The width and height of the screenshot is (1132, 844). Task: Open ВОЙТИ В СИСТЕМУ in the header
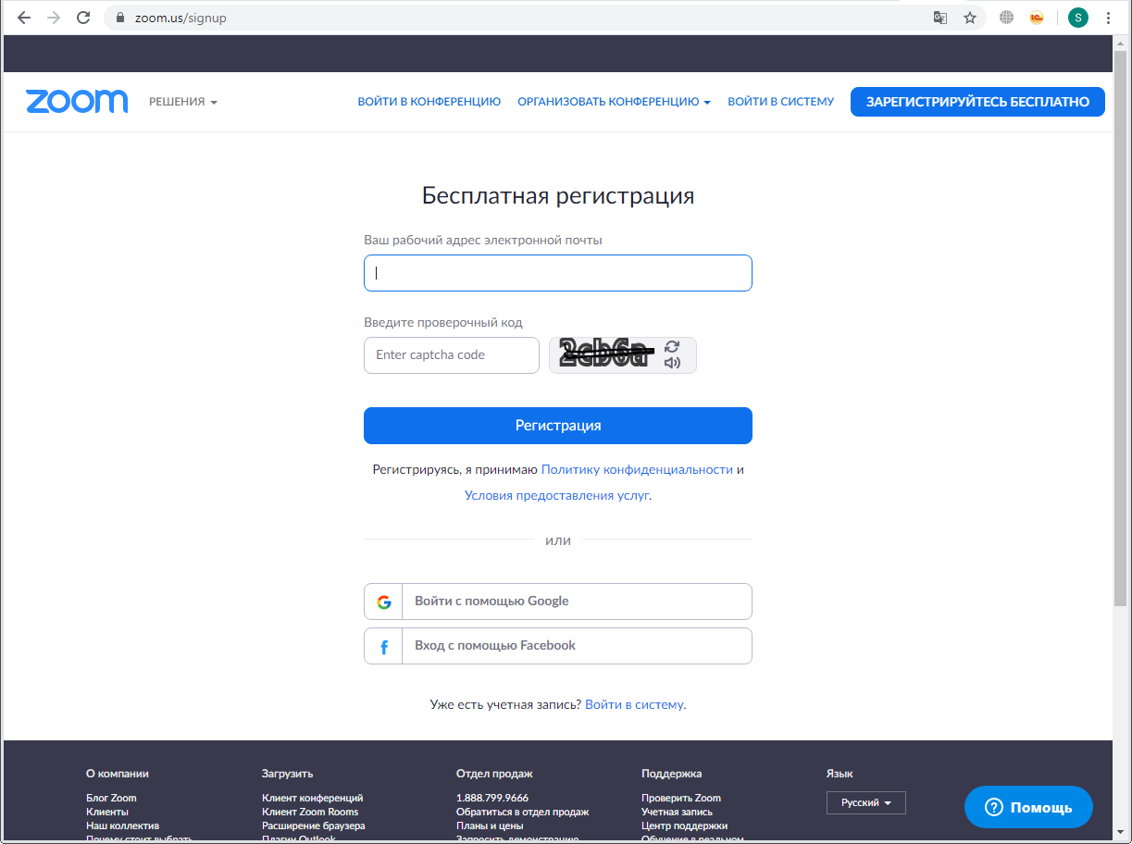[x=780, y=102]
